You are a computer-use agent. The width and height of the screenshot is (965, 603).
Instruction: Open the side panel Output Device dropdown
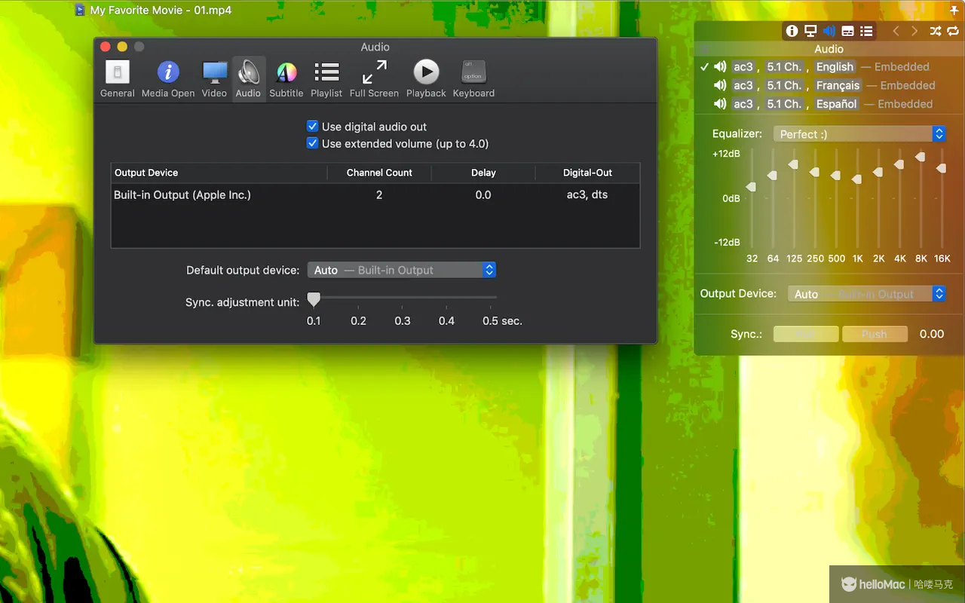867,294
